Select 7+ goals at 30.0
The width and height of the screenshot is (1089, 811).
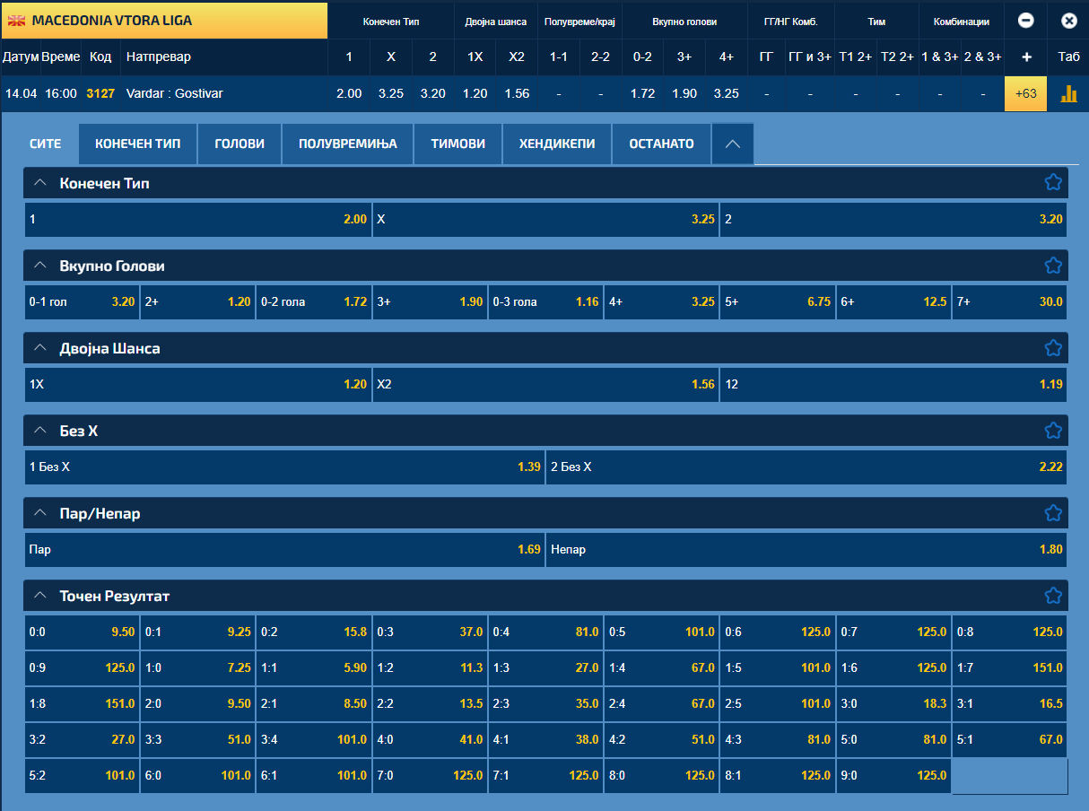point(1010,301)
